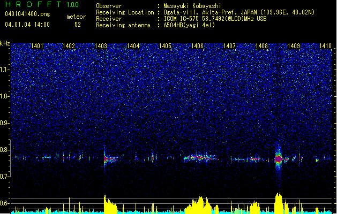This screenshot has width=337, height=214.
Task: Click the 1410 time axis marker
Action: tap(325, 46)
